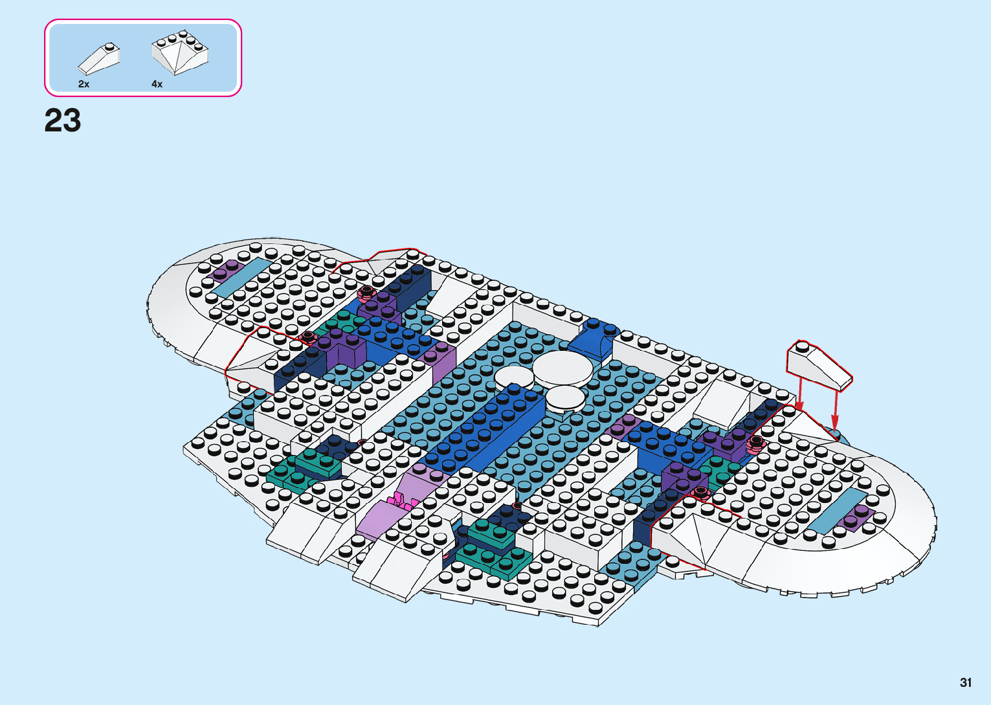Click light blue tile on left rounded end
This screenshot has height=705, width=991.
click(x=239, y=278)
